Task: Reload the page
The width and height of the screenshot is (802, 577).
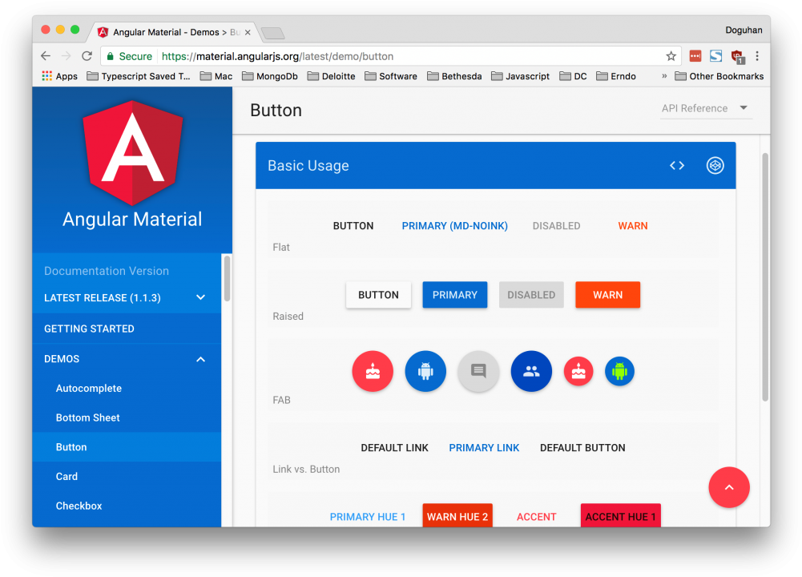Action: (87, 56)
